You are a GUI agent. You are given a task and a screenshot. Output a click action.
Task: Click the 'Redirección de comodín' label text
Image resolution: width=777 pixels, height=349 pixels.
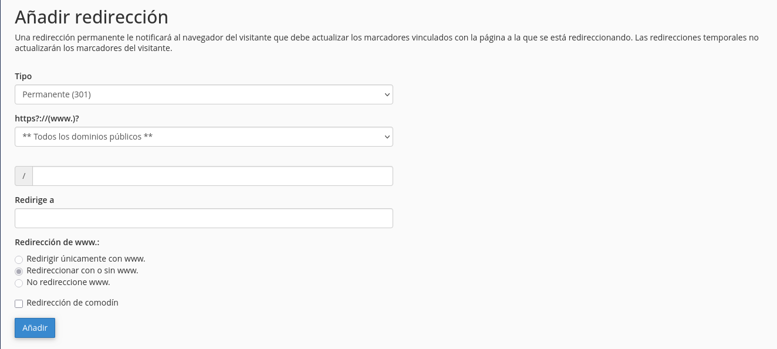click(73, 303)
